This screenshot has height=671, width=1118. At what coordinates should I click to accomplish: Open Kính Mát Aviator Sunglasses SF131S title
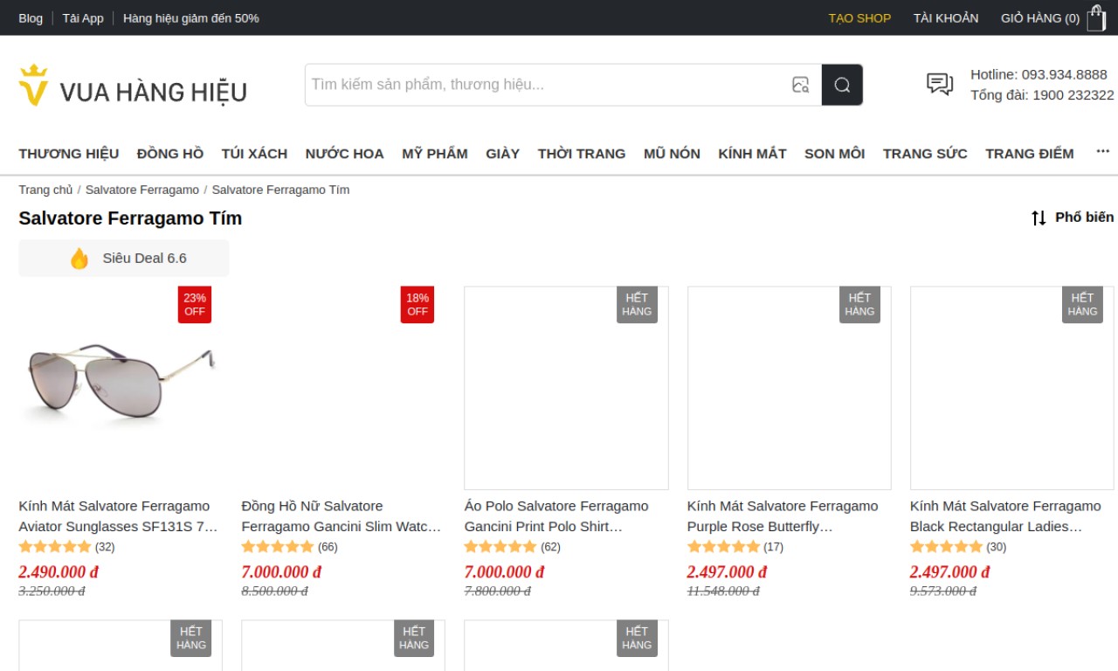(x=119, y=516)
